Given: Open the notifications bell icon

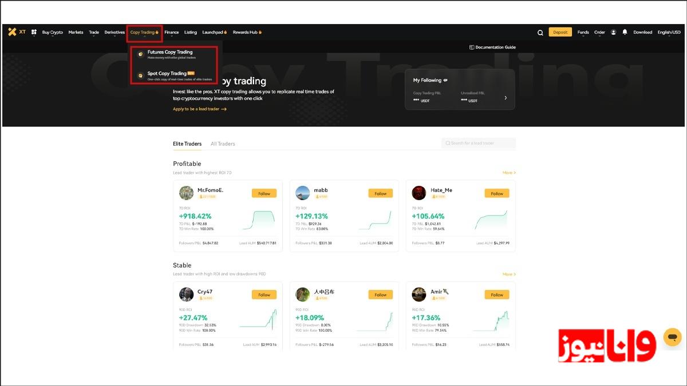Looking at the screenshot, I should tap(625, 32).
